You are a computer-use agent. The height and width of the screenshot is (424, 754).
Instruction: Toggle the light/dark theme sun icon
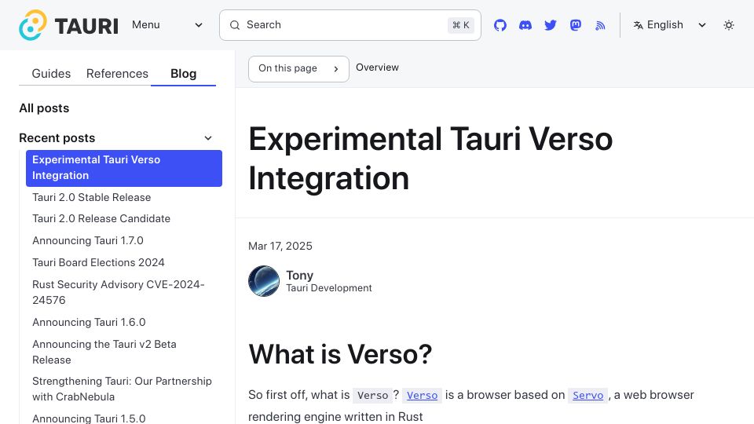click(729, 25)
